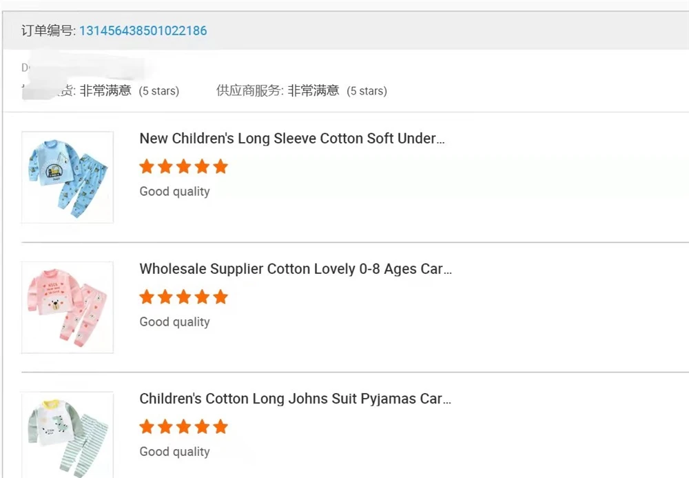Click the green striped pajama thumbnail
The height and width of the screenshot is (478, 689).
[68, 435]
